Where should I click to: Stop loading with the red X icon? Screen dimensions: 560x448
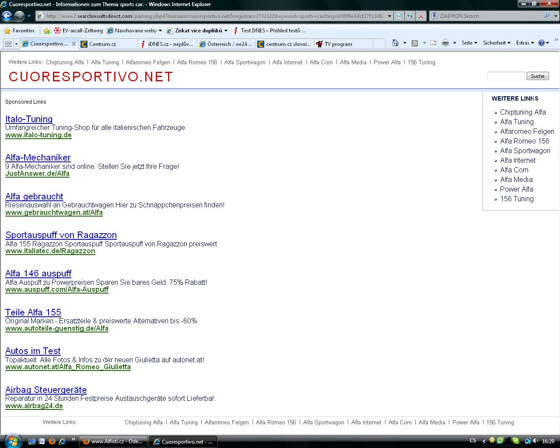[x=420, y=16]
